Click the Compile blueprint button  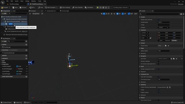(5, 8)
